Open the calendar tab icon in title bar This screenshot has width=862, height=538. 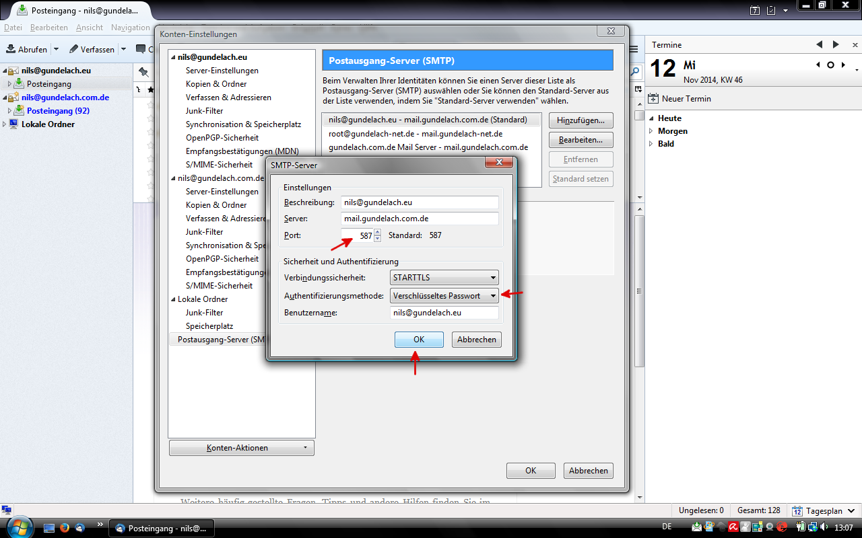tap(755, 10)
